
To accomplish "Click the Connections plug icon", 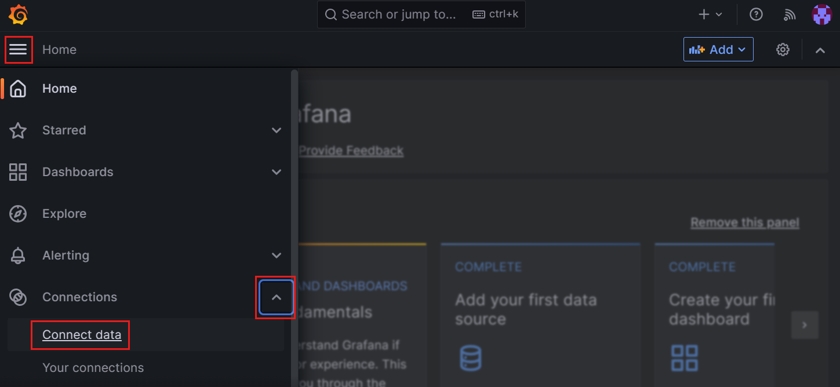I will (18, 297).
